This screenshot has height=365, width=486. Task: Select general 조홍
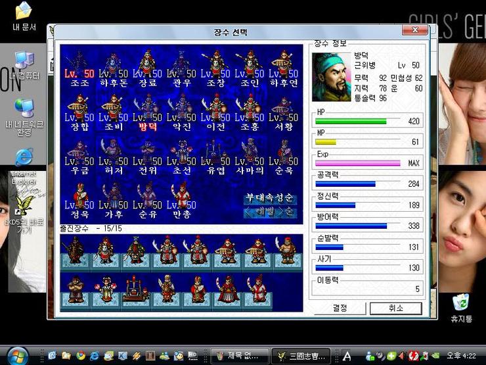pos(250,112)
